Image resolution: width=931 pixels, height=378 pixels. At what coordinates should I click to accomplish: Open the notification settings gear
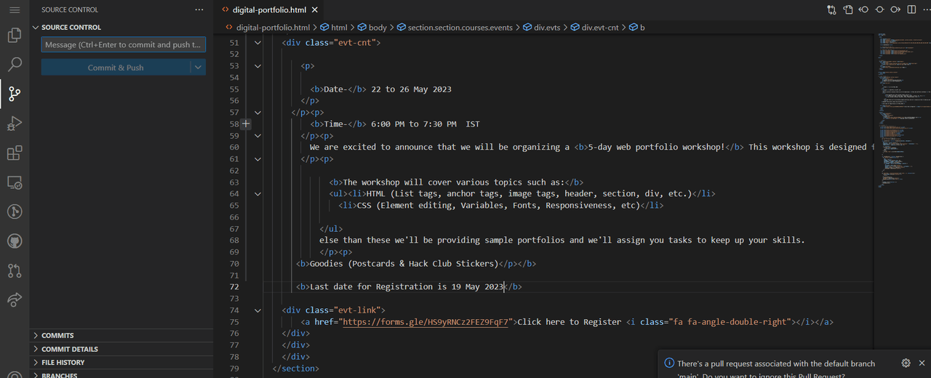point(906,363)
